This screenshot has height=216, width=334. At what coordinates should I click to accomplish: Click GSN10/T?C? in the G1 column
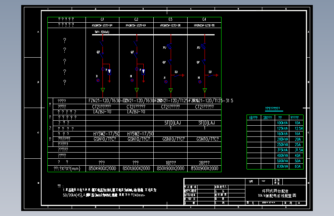tap(105, 139)
